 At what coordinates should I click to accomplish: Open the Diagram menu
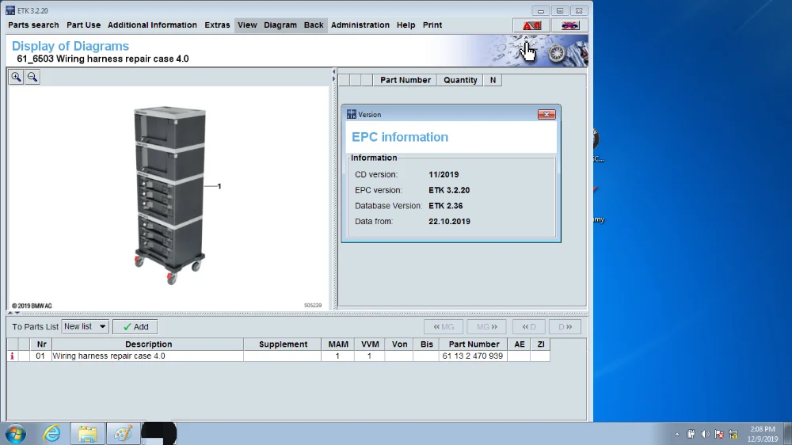[280, 25]
